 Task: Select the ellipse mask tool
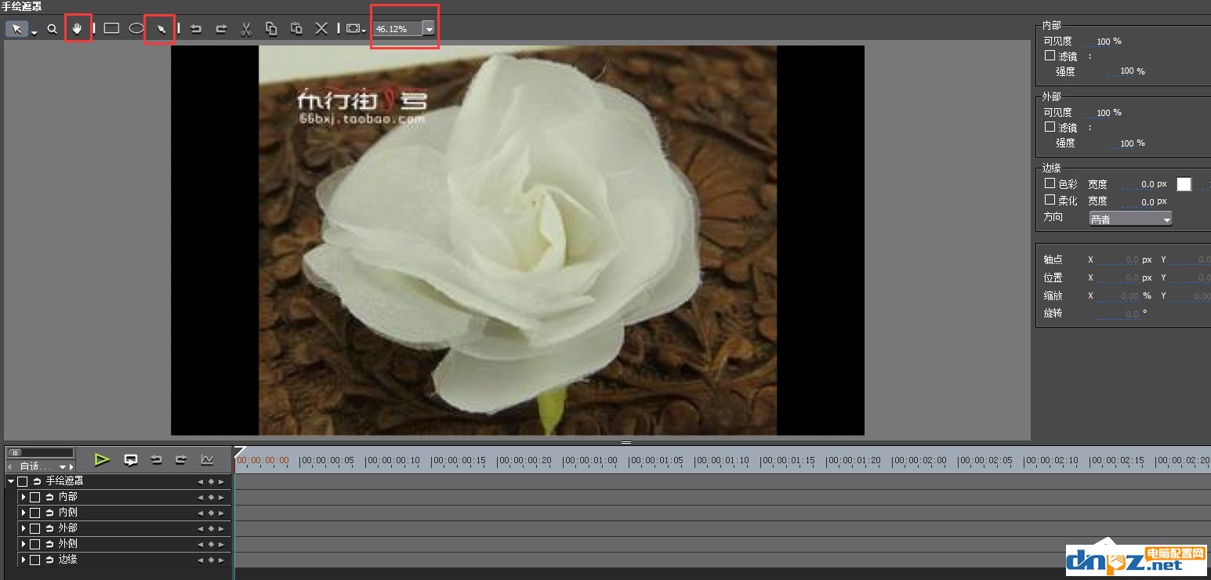click(x=136, y=28)
